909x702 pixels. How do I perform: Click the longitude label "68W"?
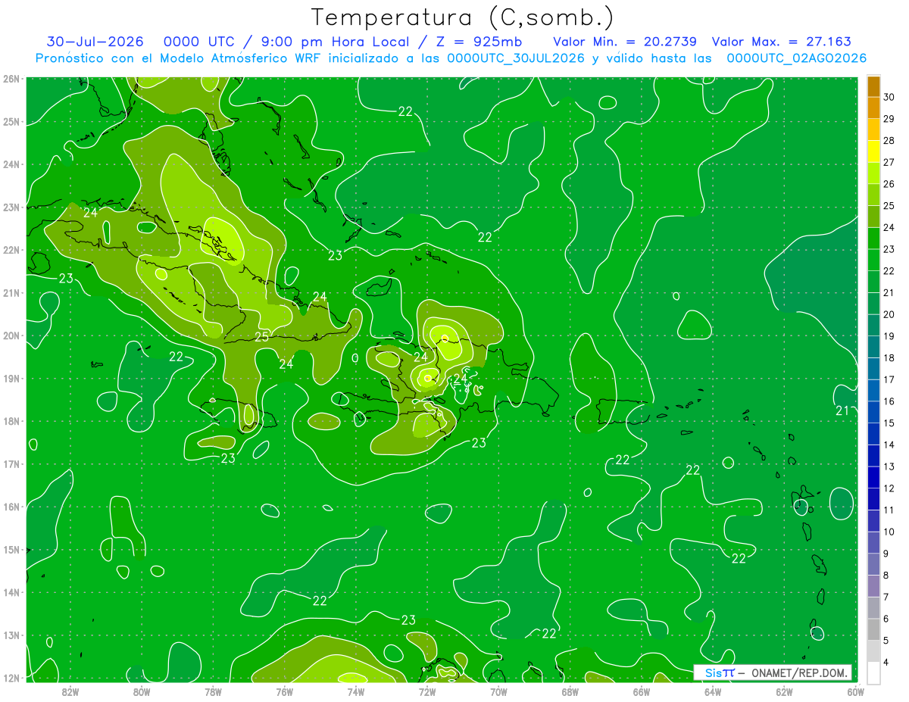(x=570, y=691)
